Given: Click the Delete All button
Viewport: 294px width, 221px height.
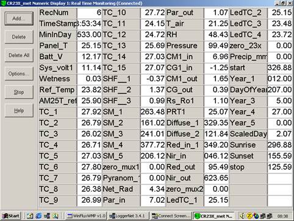Looking at the screenshot, I should point(19,56).
